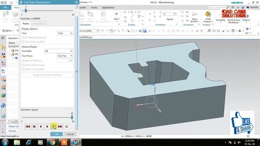
Task: Open the Operation Navigator sidebar icon
Action: (3, 71)
